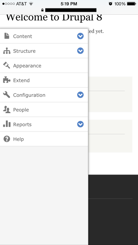Expand the Content submenu arrow
Image resolution: width=138 pixels, height=245 pixels.
[80, 36]
